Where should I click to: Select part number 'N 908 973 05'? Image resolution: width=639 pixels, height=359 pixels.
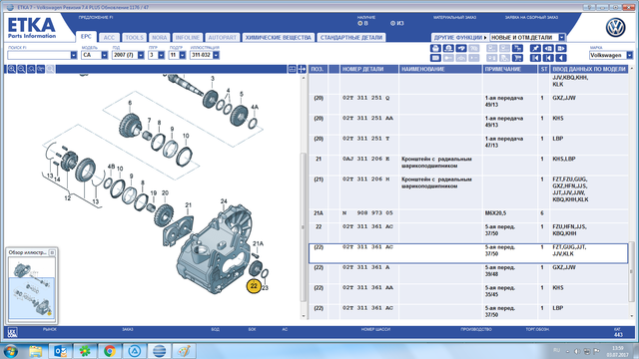click(368, 213)
